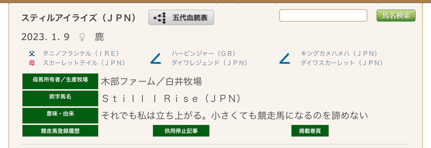
Task: Click the blue 父 sire marker icon
Action: coord(32,53)
